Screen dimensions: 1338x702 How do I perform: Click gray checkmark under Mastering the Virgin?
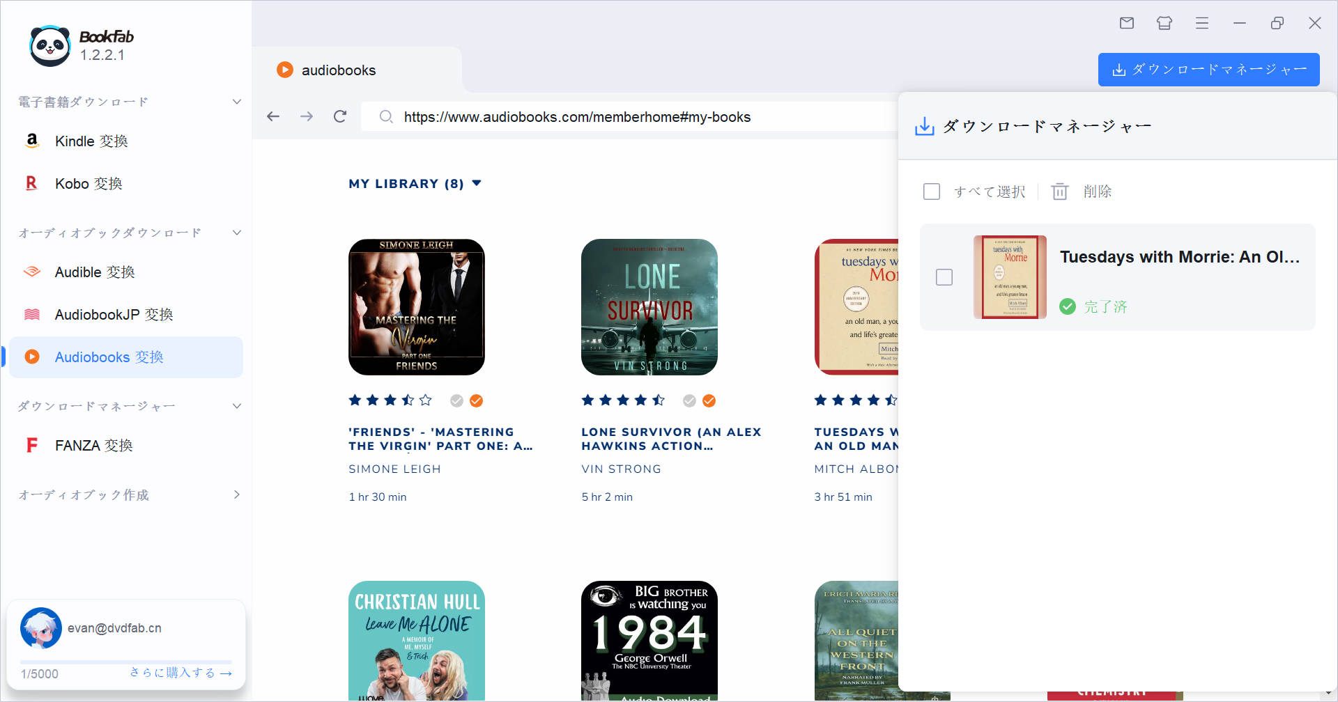point(456,400)
